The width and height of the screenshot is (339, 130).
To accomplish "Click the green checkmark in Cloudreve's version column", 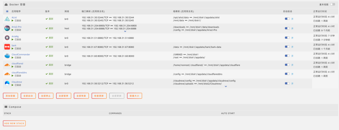I will click(46, 84).
